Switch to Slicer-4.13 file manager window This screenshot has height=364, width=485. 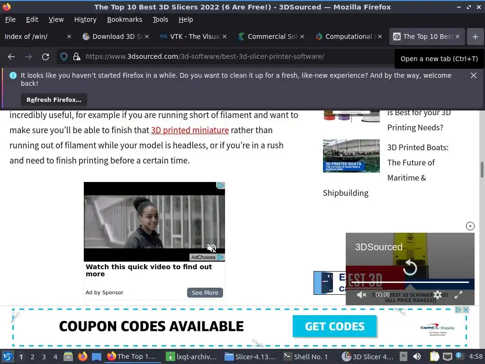click(x=250, y=356)
